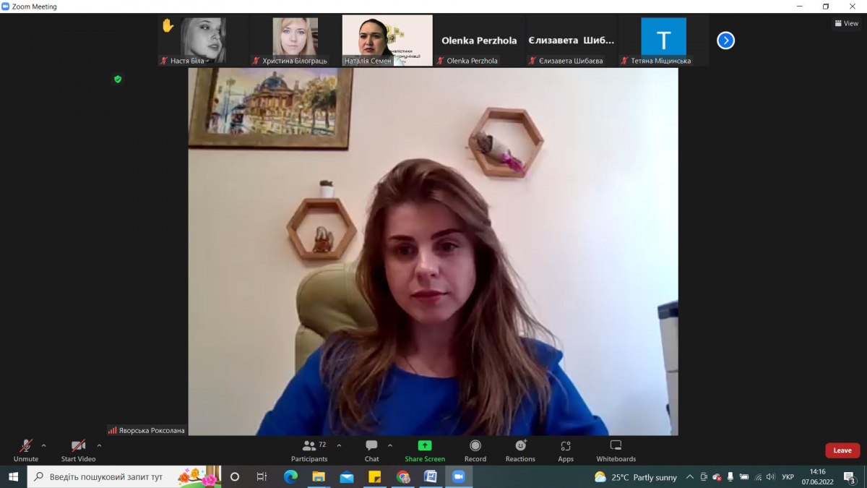The height and width of the screenshot is (488, 867).
Task: Click the raised hand icon on Настя Біла
Action: click(168, 26)
